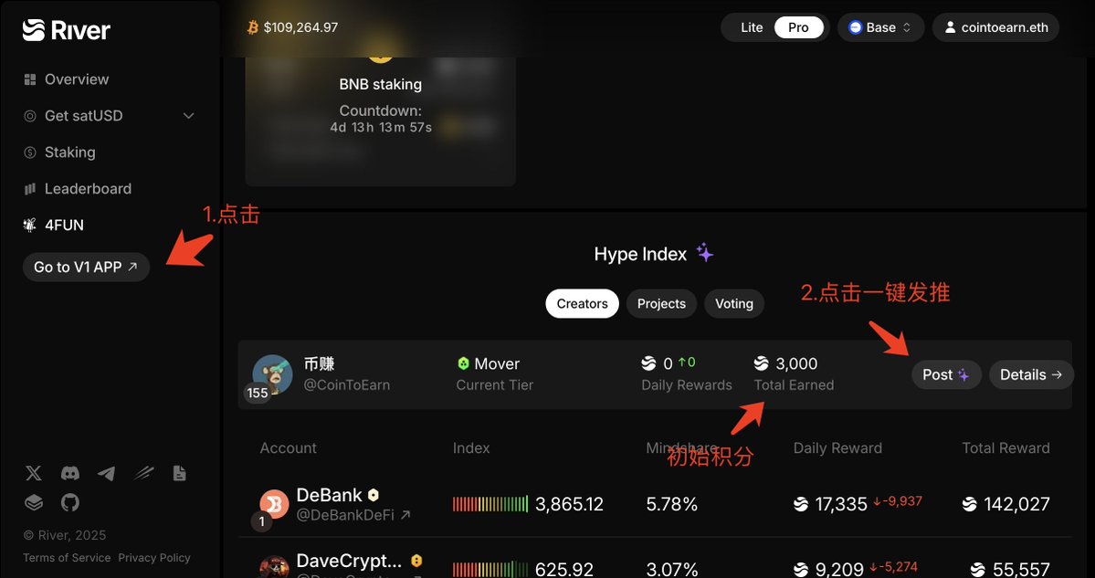Open Go to V1 APP link
The height and width of the screenshot is (578, 1095).
click(x=86, y=267)
